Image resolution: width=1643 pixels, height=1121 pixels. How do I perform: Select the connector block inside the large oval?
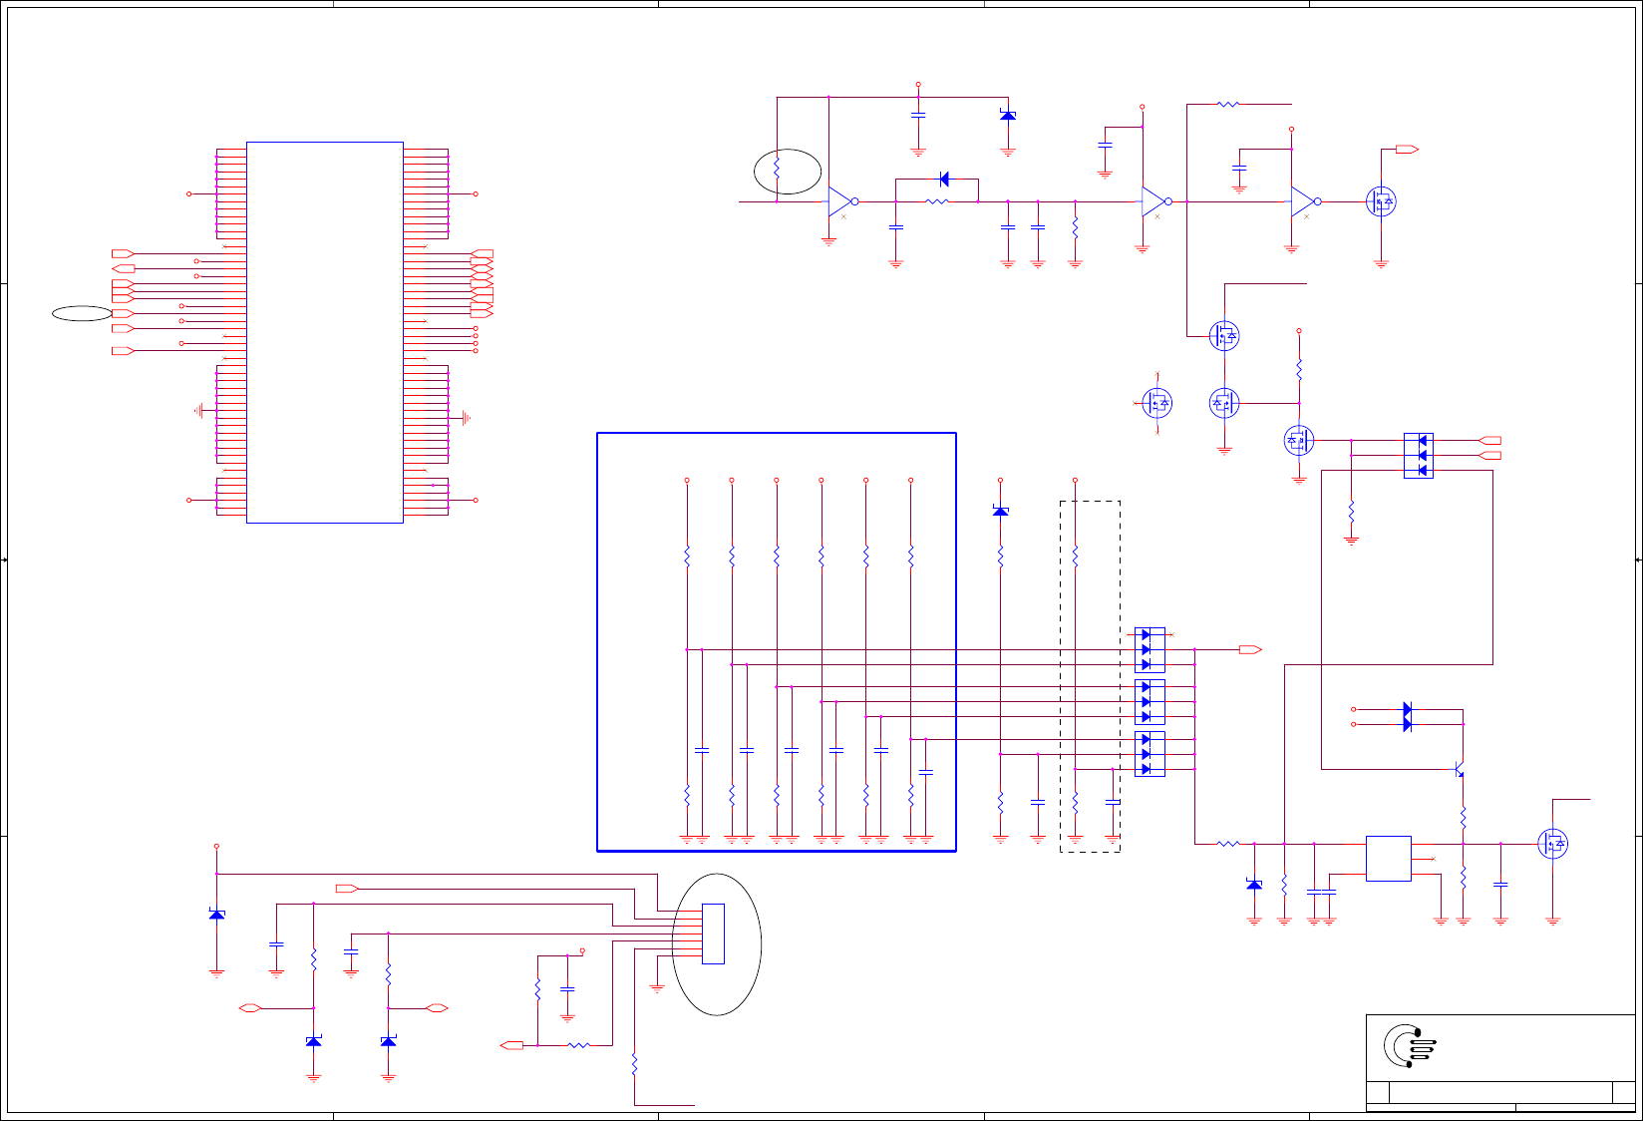tap(713, 934)
